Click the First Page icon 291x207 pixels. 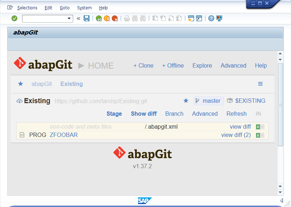[x=155, y=18]
